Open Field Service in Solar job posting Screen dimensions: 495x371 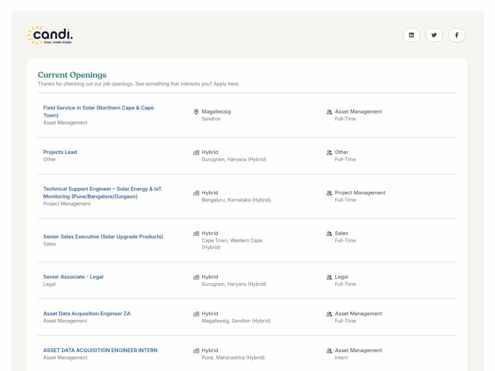[98, 111]
